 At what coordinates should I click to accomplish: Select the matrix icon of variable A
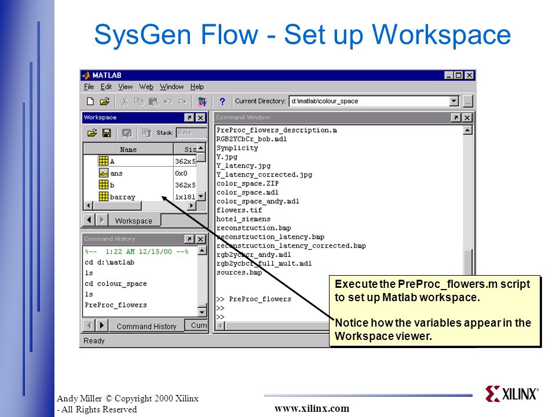[104, 161]
